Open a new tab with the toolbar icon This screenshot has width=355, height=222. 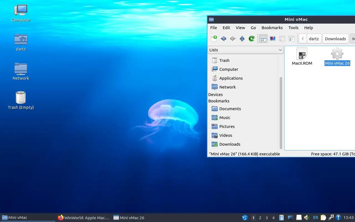coord(214,39)
